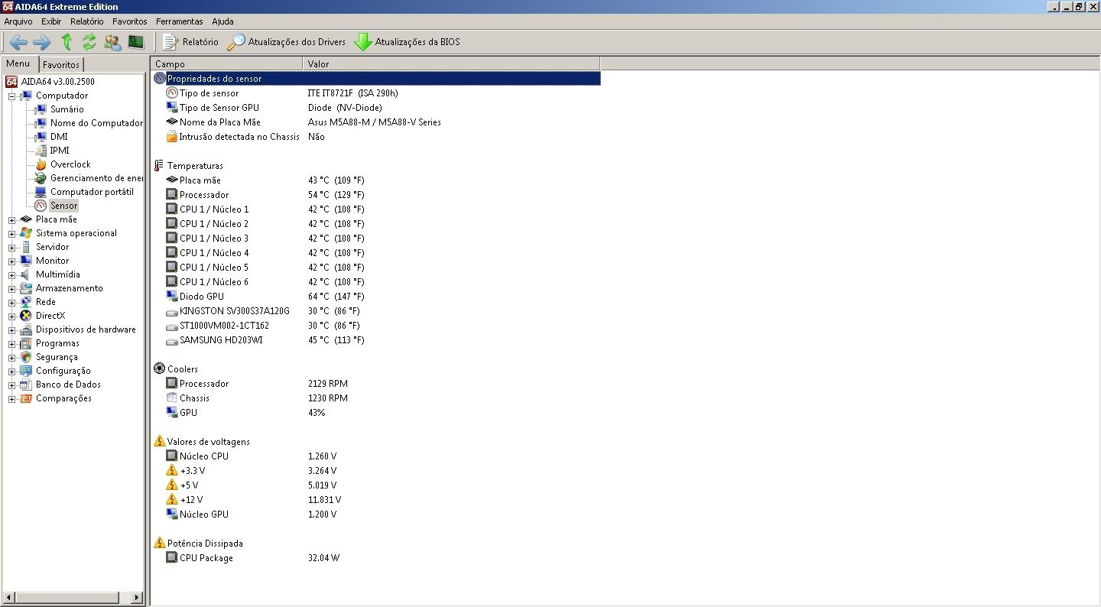Click tree scrollbar right arrow
Screen dimensions: 1101x607
click(x=138, y=597)
